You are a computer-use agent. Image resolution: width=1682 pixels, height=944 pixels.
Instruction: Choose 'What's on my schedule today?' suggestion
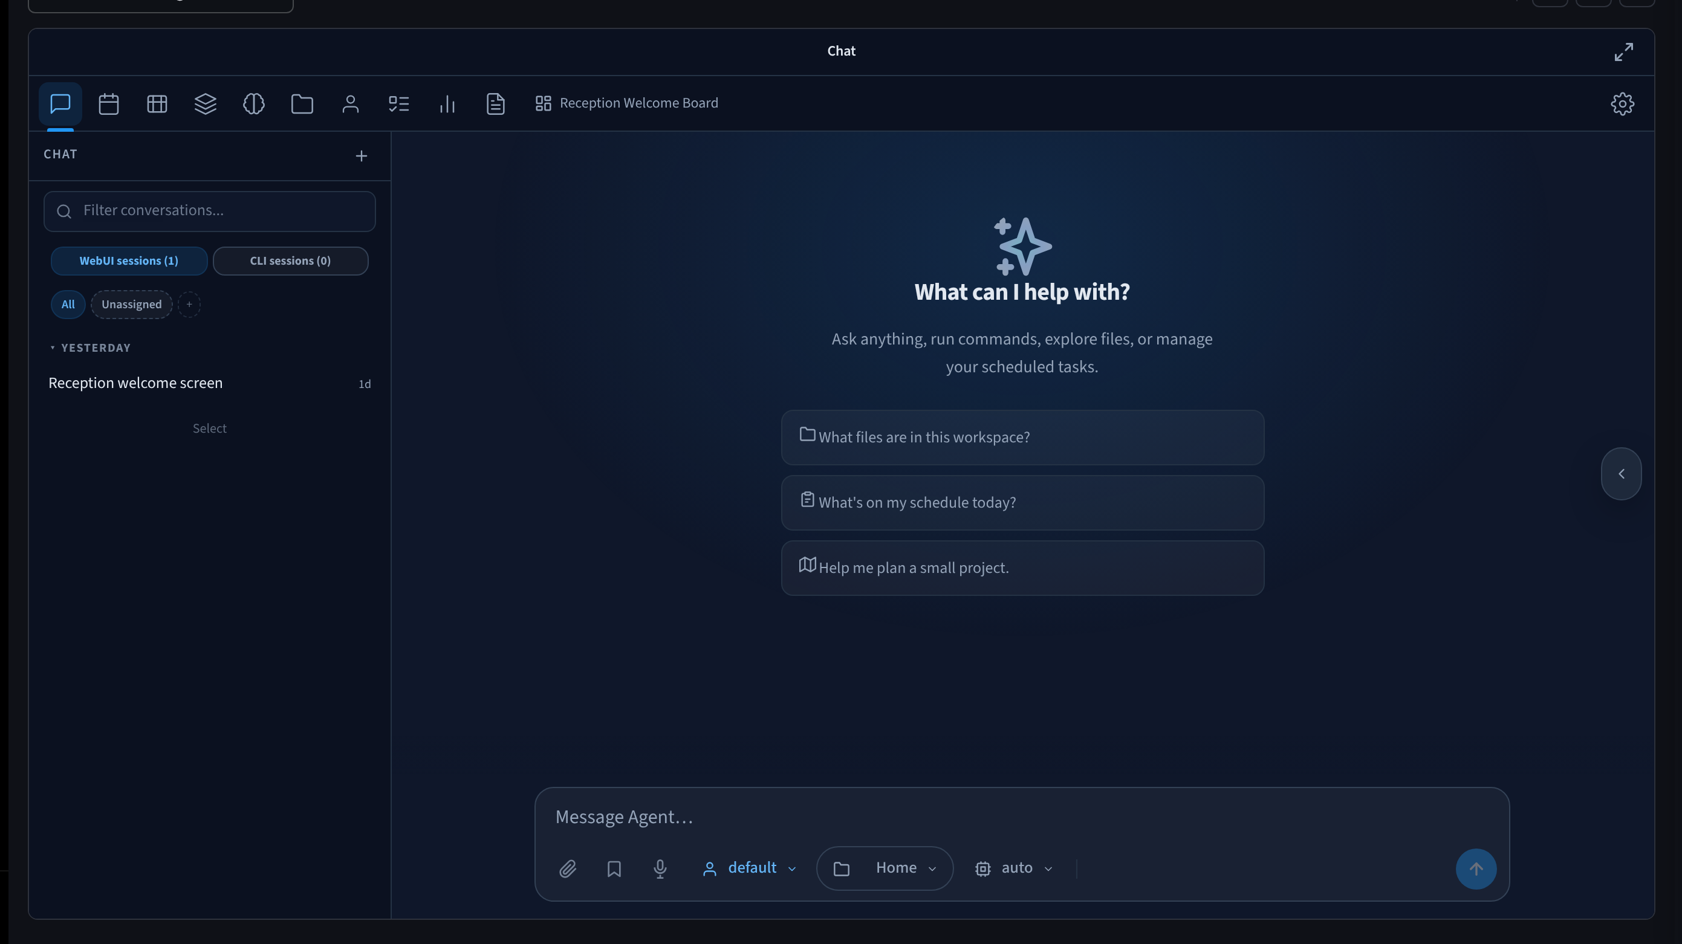pyautogui.click(x=1022, y=503)
